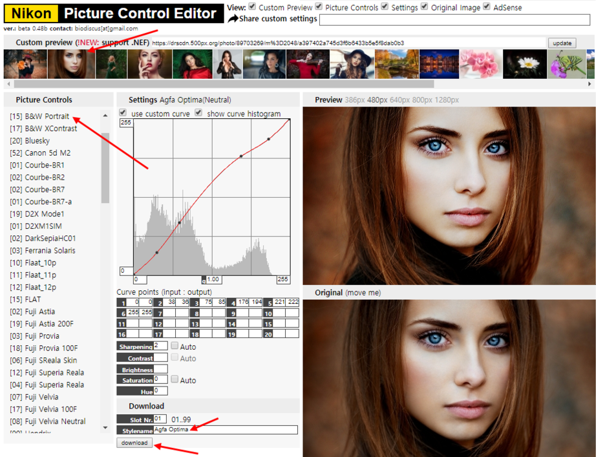
Task: Select the Canon 5d M2 picture control
Action: click(40, 153)
